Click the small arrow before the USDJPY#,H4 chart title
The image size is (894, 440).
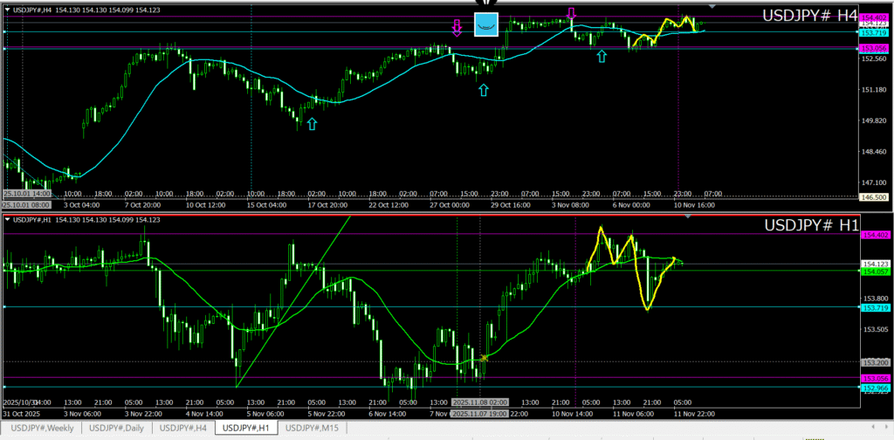(8, 9)
